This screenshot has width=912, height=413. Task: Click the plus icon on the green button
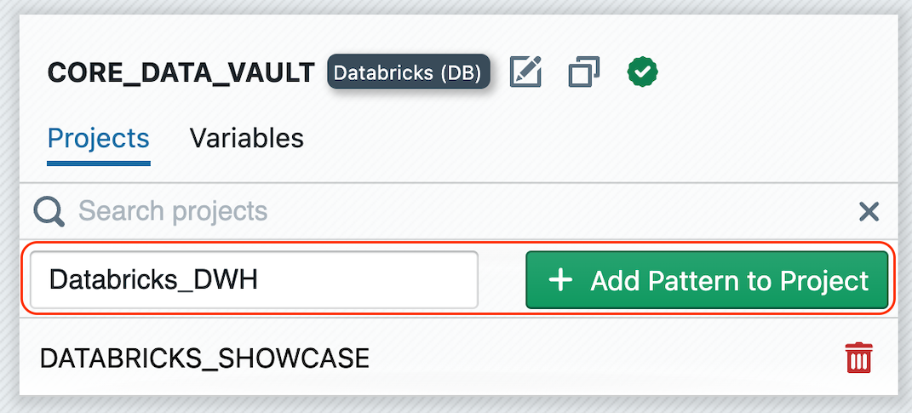560,279
